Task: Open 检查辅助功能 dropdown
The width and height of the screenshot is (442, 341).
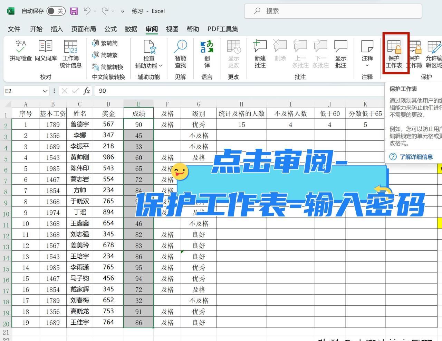Action: tap(149, 54)
